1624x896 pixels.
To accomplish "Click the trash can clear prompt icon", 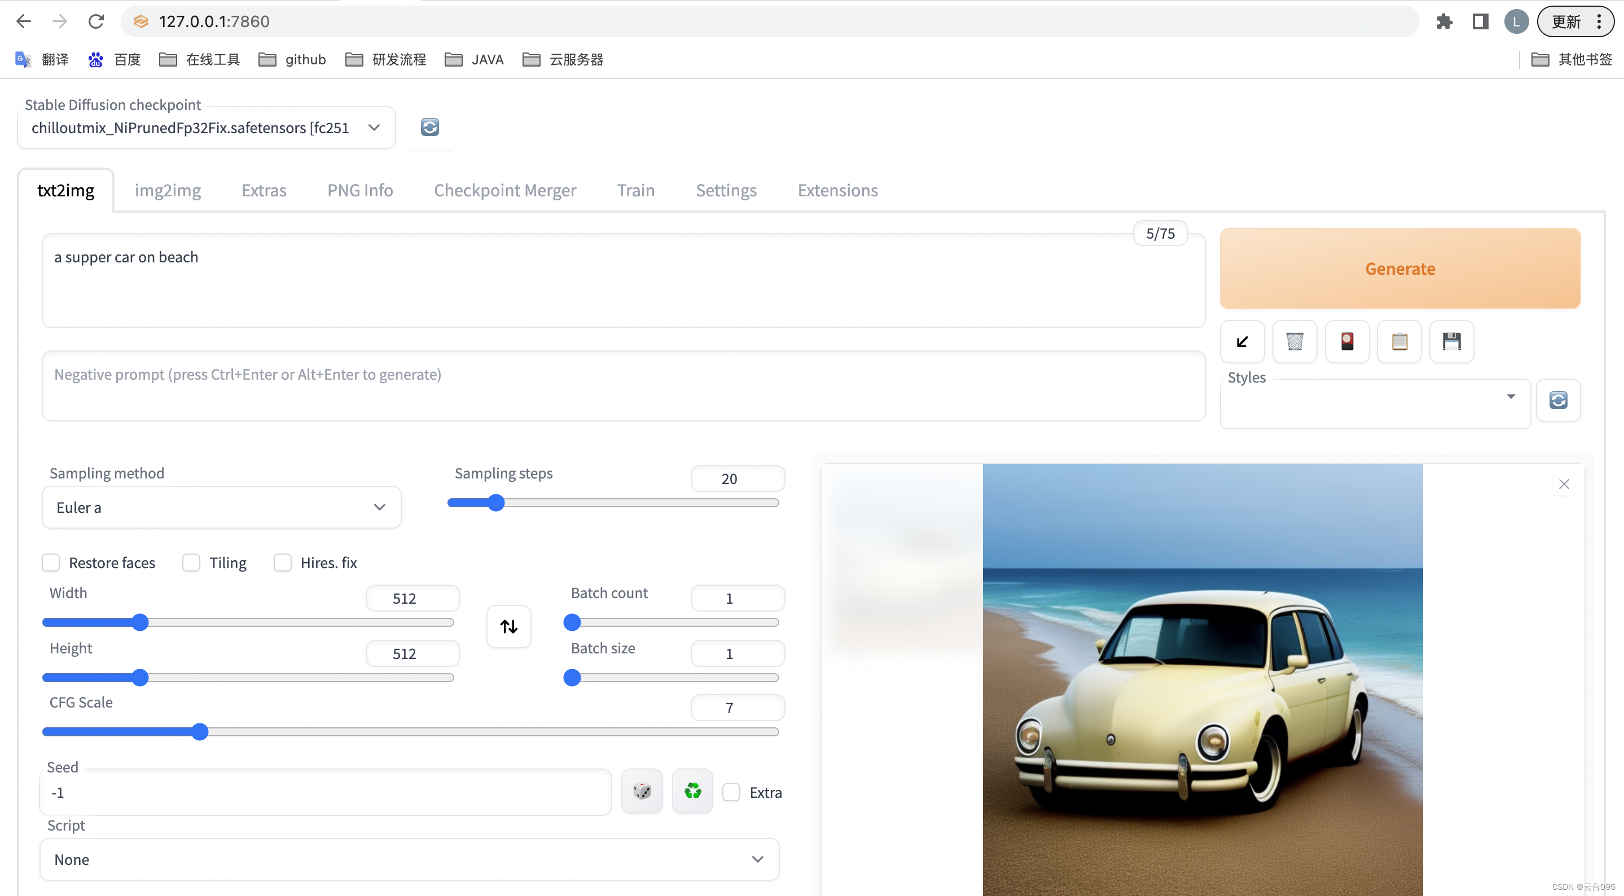I will 1294,342.
